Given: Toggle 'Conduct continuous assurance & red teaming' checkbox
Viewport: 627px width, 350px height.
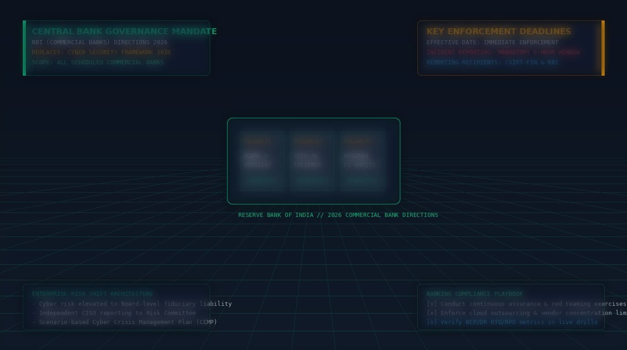Looking at the screenshot, I should [x=432, y=304].
